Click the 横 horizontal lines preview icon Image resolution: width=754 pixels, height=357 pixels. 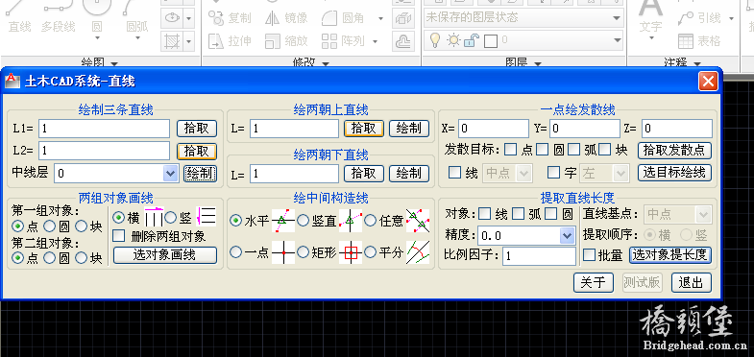[154, 217]
